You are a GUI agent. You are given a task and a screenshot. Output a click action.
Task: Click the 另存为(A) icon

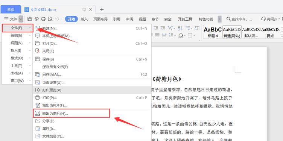(38, 74)
